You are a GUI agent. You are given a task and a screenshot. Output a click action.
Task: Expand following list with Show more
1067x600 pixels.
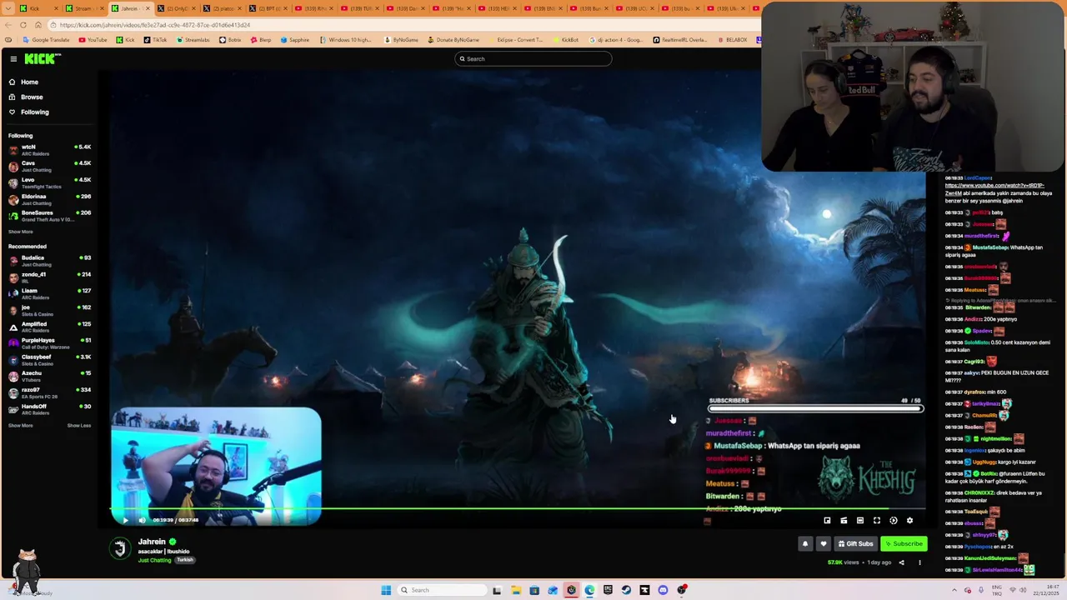click(x=21, y=232)
